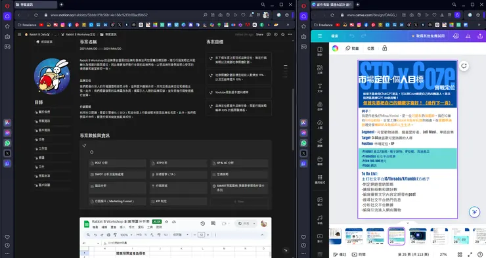Open the Canva 檔案 menu

(x=335, y=36)
